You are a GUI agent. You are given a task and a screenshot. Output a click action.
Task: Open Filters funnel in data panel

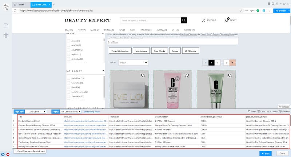[252, 112]
